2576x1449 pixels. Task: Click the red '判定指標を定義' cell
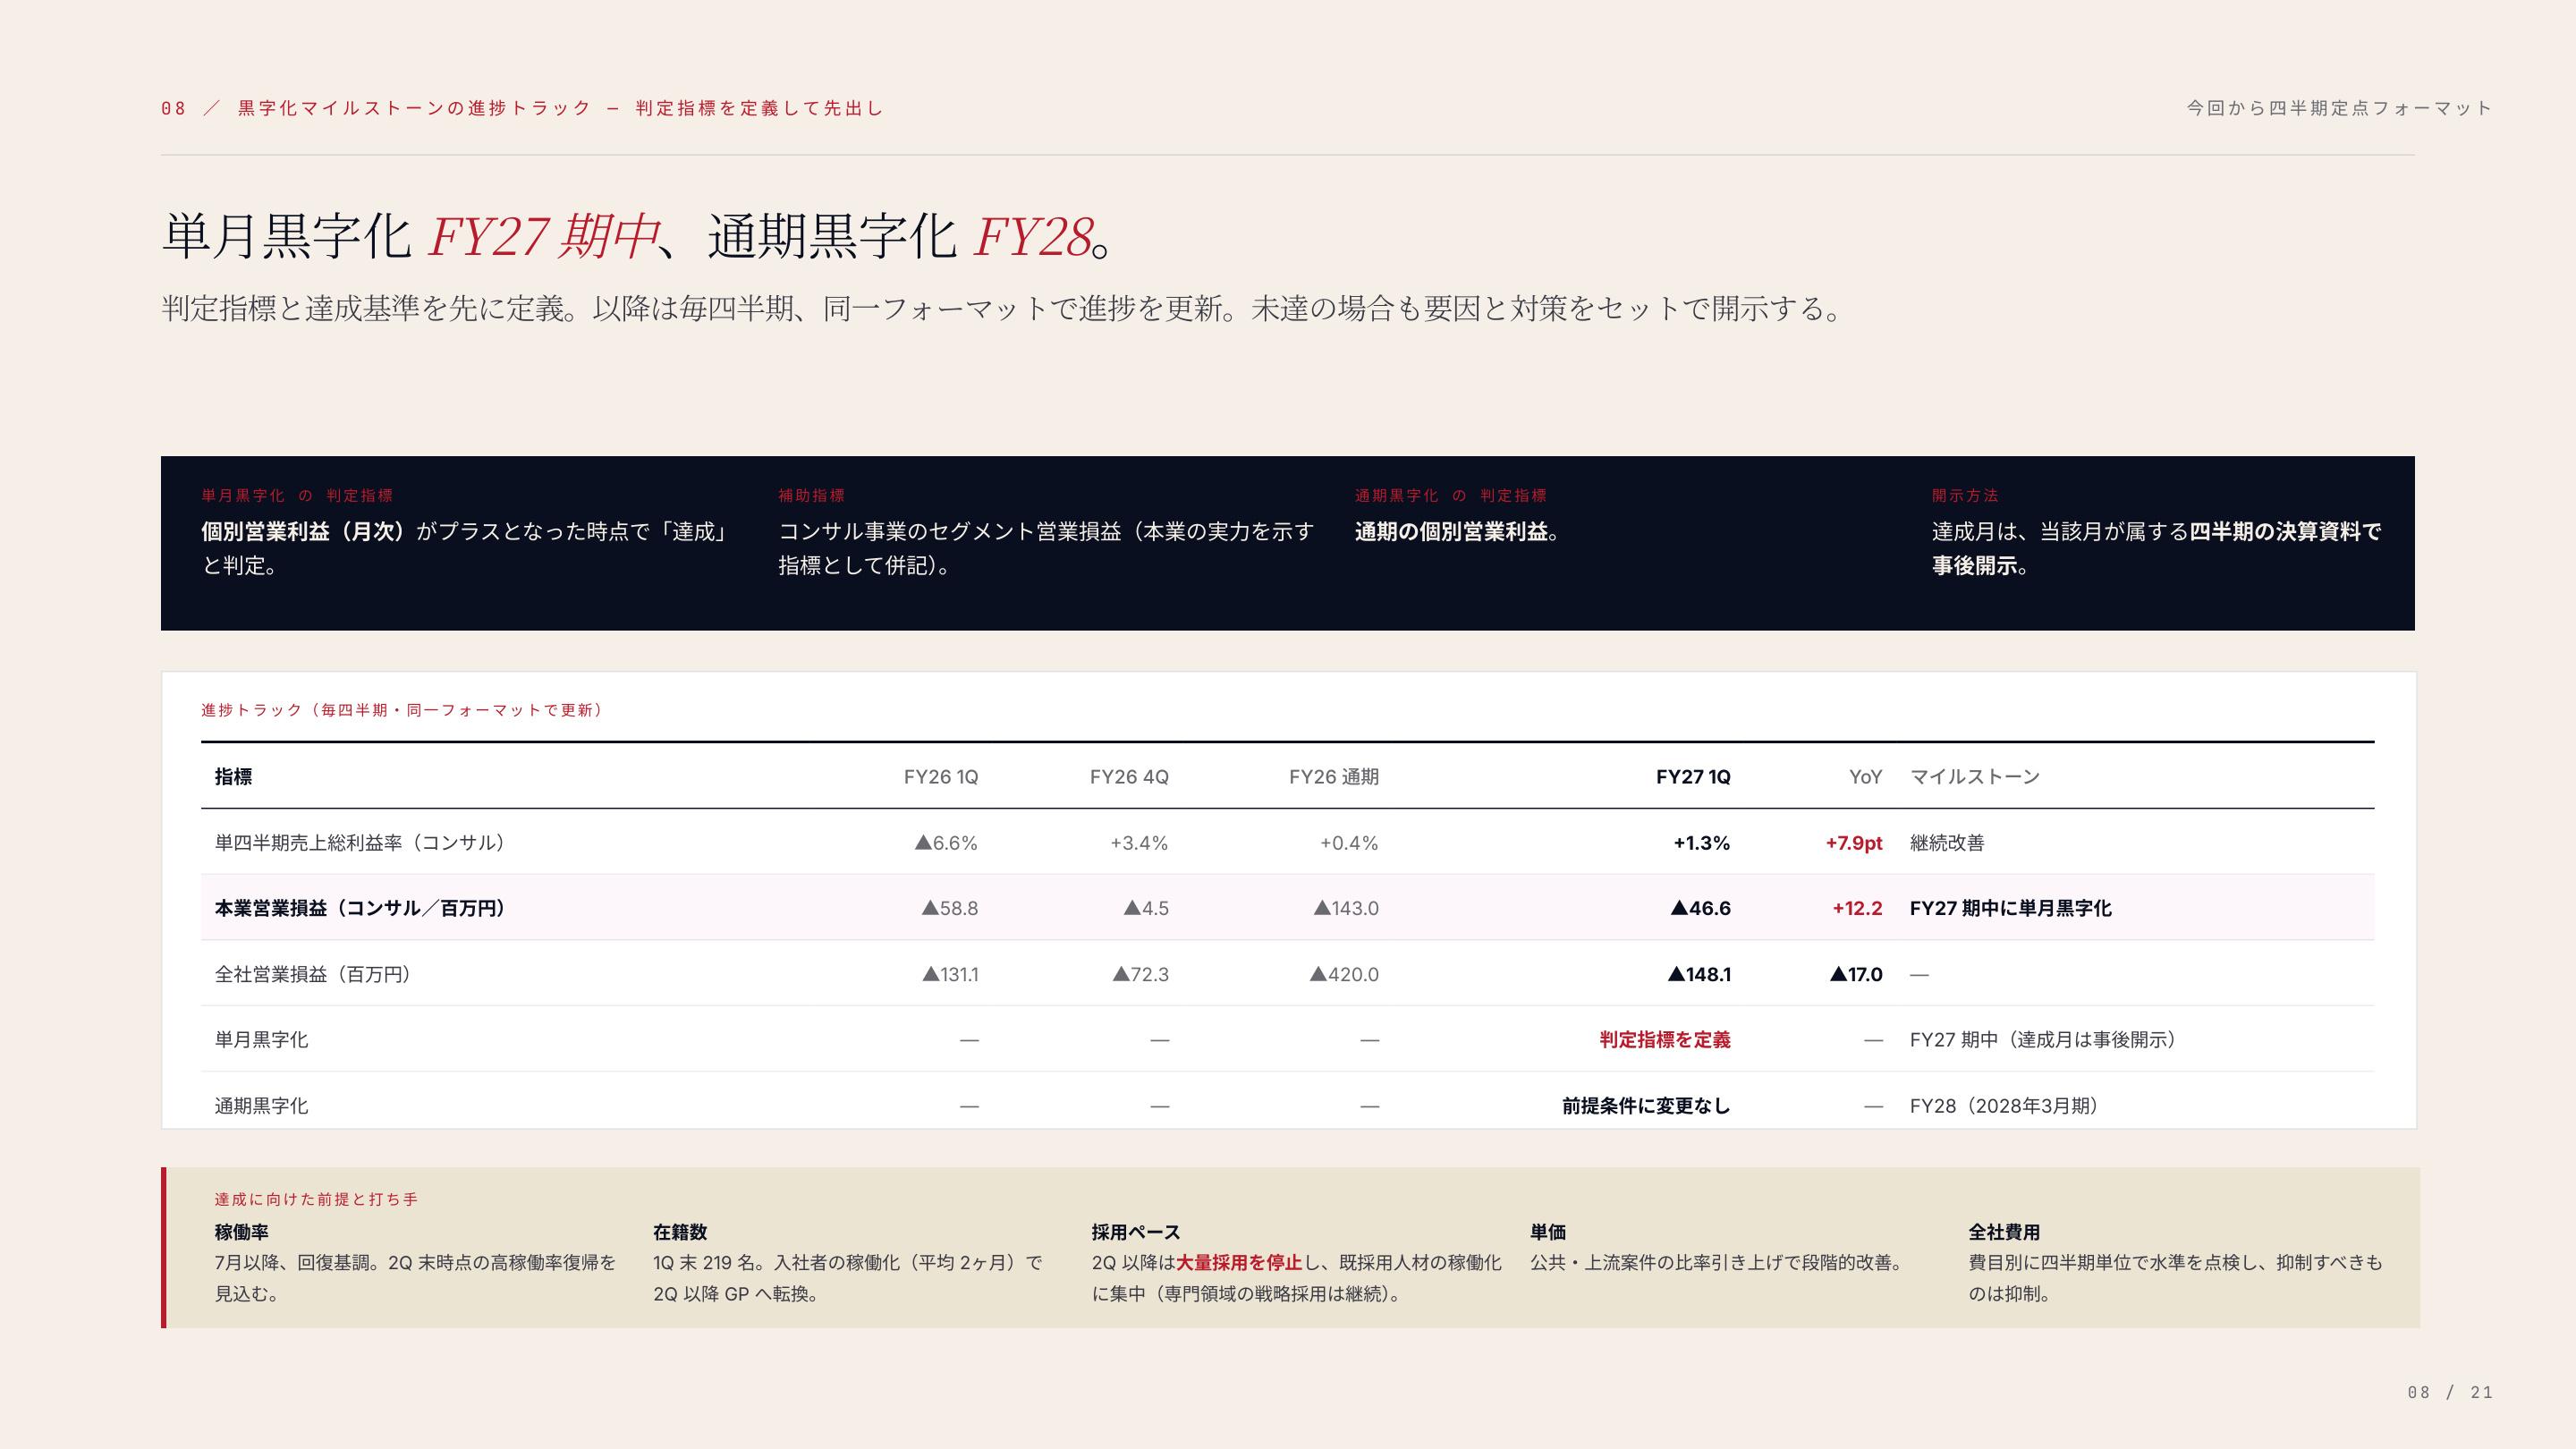pyautogui.click(x=1665, y=1040)
